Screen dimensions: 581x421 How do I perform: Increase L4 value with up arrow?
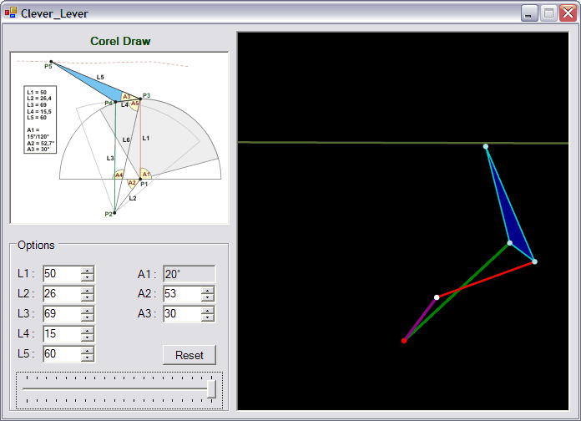pos(88,330)
